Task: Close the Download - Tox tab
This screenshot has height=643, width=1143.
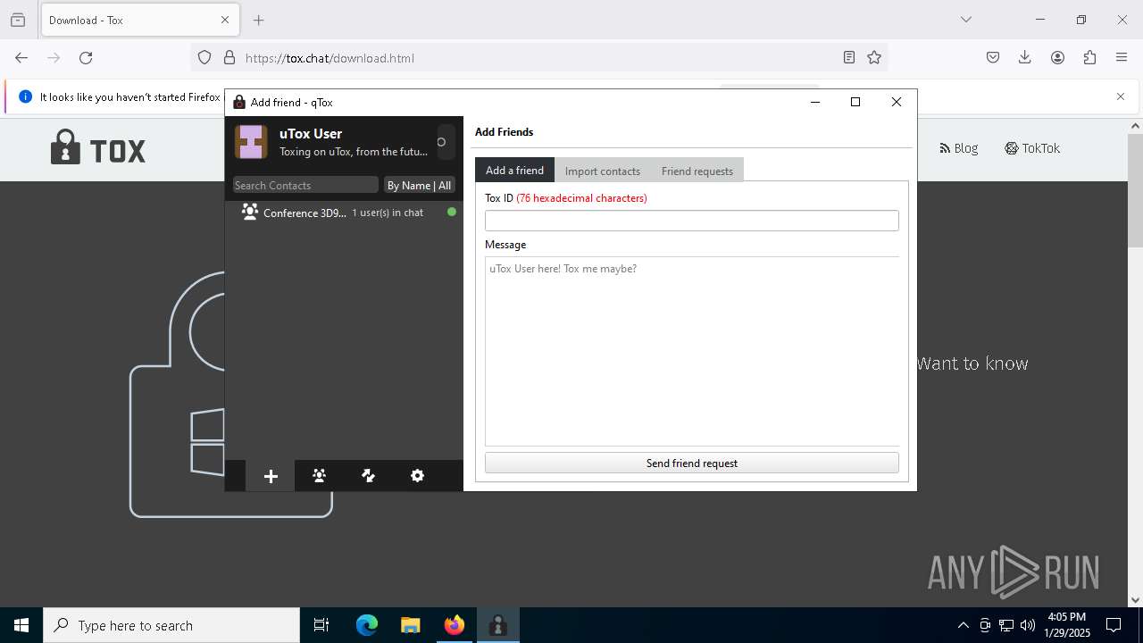Action: coord(225,20)
